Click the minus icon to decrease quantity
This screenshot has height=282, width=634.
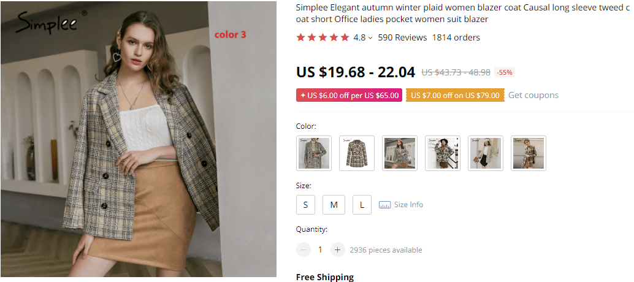pos(304,250)
